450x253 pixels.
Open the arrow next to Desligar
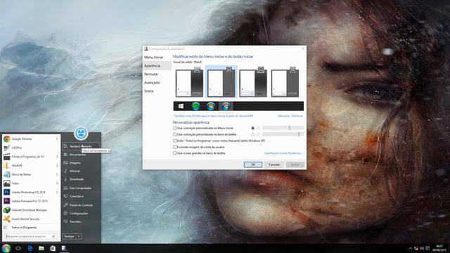point(79,236)
